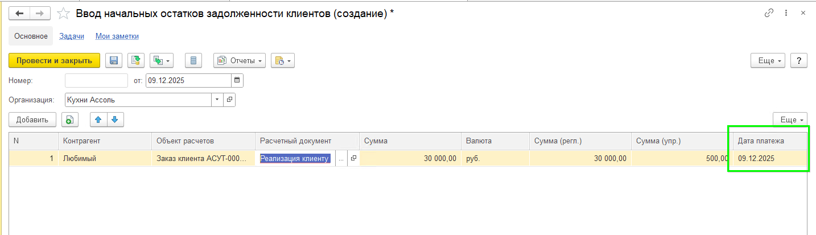This screenshot has width=816, height=235.
Task: Move the selected row up
Action: click(x=98, y=119)
